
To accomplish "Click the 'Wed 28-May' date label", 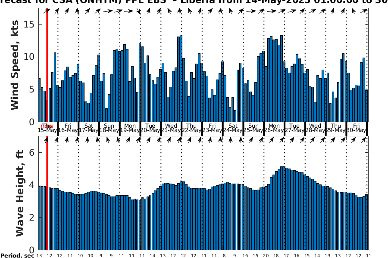I will pyautogui.click(x=315, y=128).
